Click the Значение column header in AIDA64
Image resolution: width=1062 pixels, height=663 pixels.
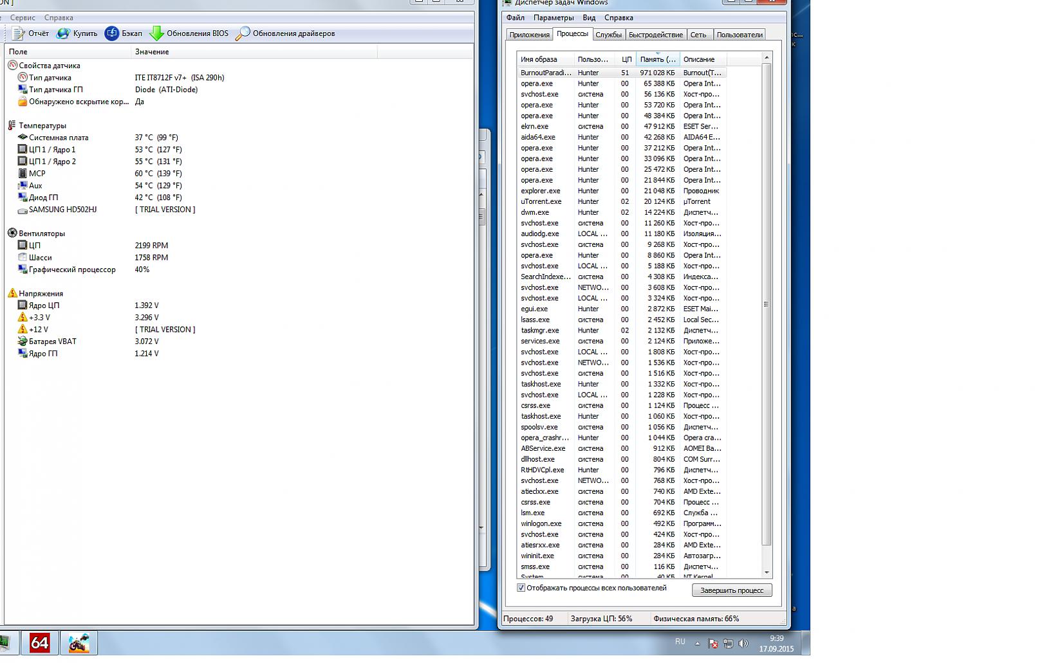pos(254,51)
